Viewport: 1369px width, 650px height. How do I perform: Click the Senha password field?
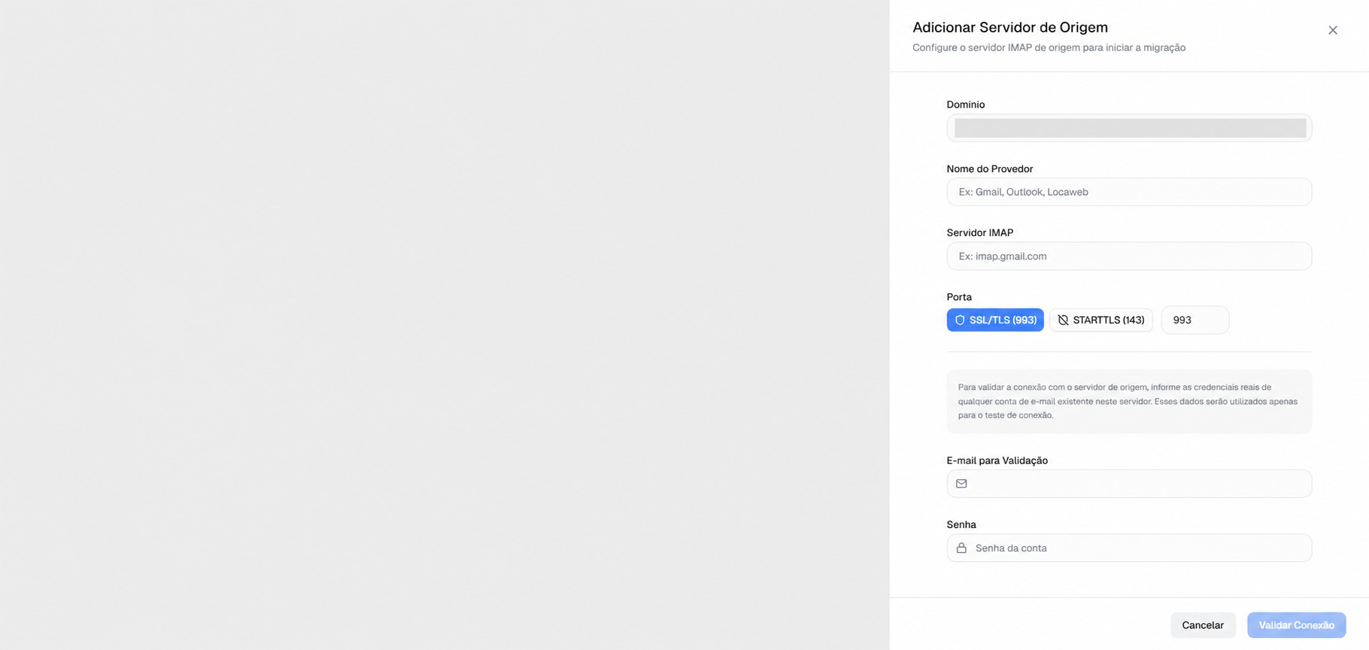click(1129, 548)
